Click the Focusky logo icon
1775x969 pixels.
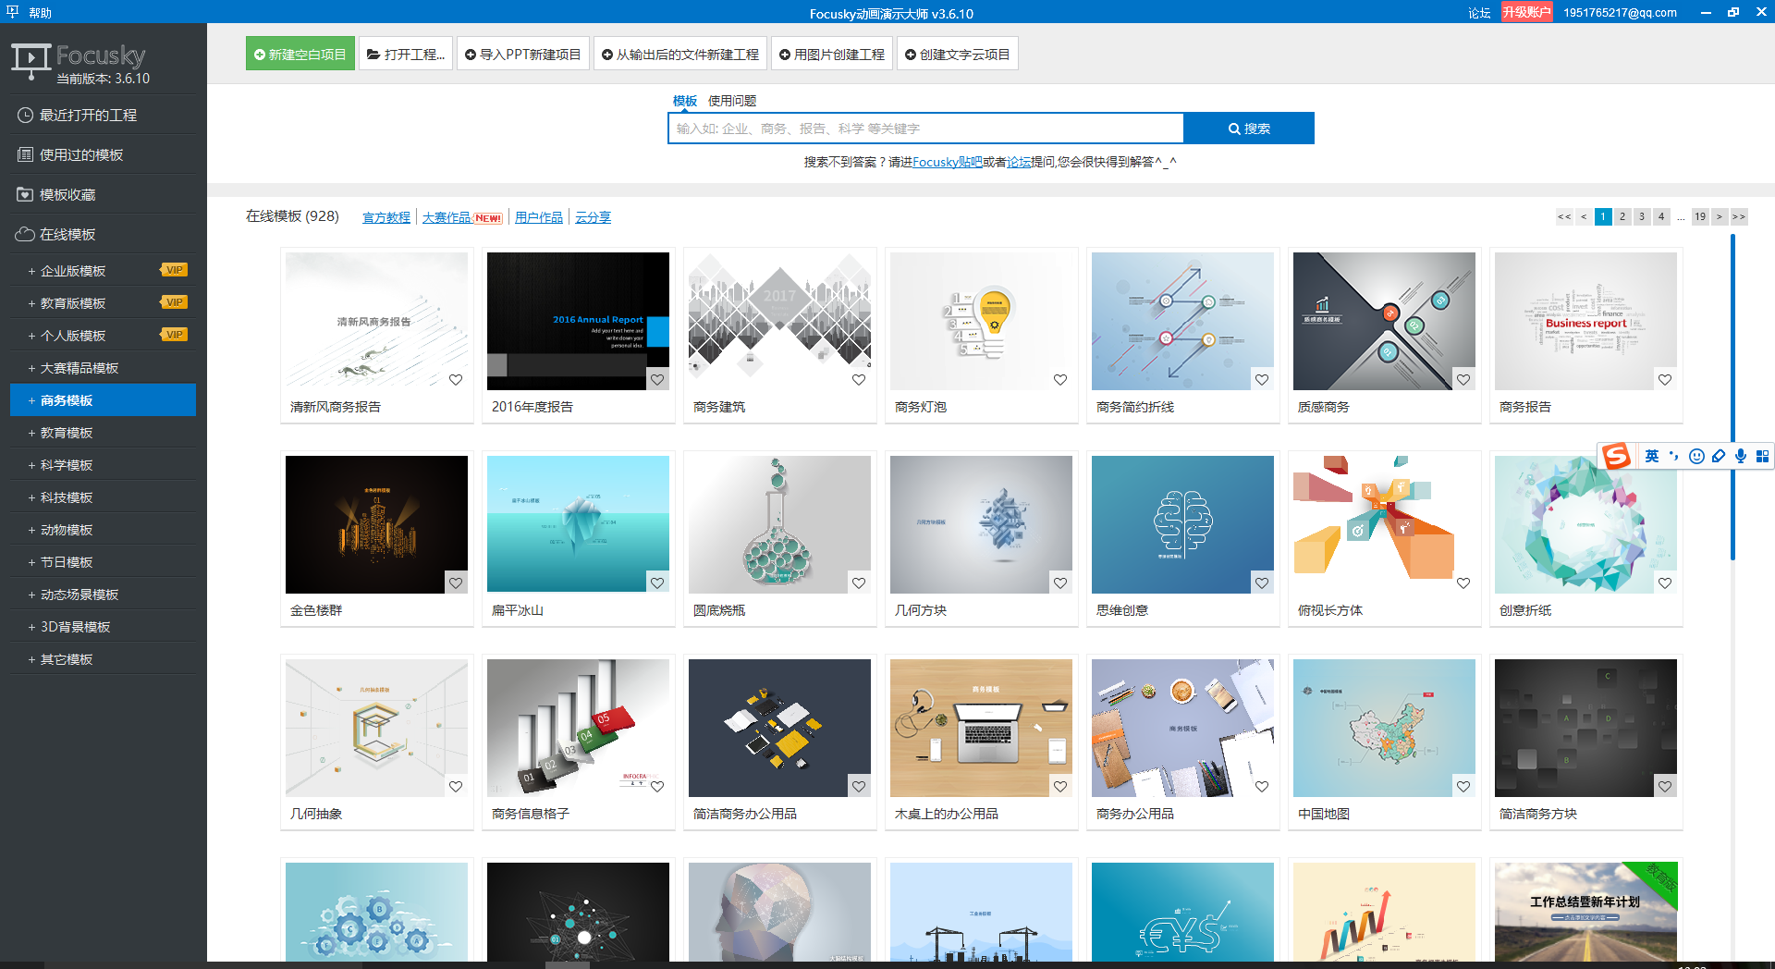coord(31,60)
